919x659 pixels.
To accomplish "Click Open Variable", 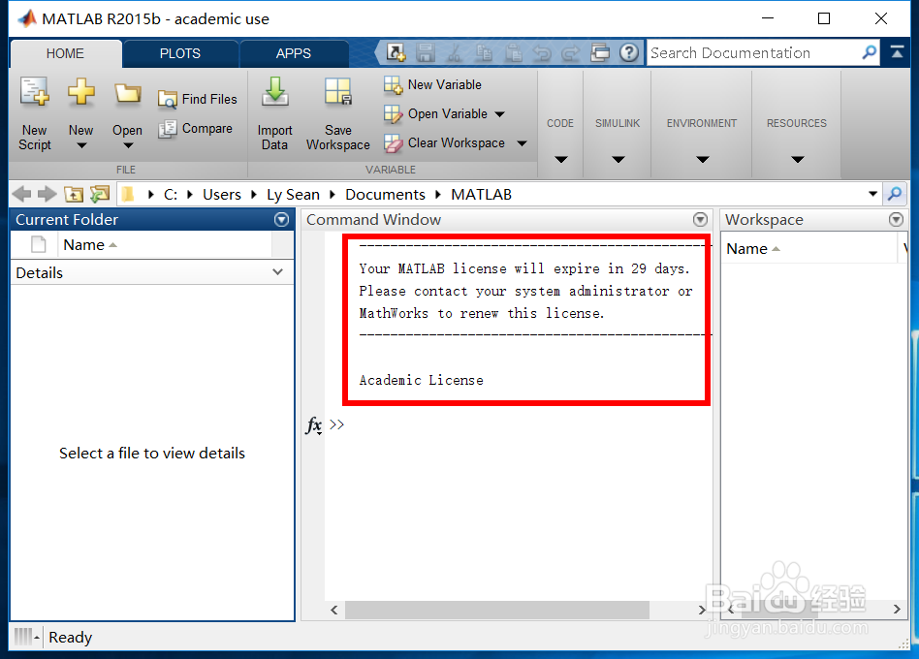I will click(x=436, y=113).
